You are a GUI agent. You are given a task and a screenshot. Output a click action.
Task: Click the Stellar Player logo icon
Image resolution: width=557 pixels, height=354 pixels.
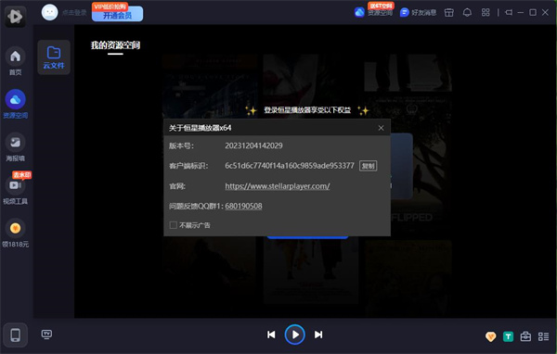click(x=15, y=16)
